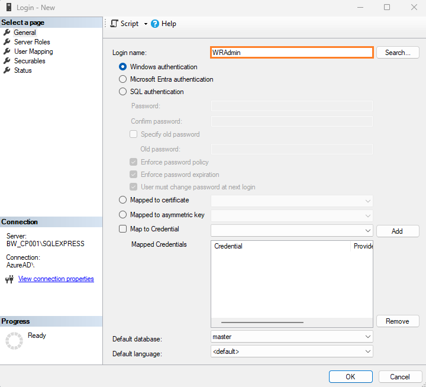The image size is (426, 387).
Task: Open the Default database dropdown
Action: 292,337
